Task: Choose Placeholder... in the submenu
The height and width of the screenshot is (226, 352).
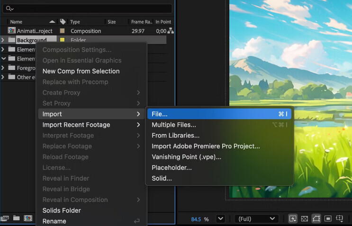Action: click(x=171, y=168)
